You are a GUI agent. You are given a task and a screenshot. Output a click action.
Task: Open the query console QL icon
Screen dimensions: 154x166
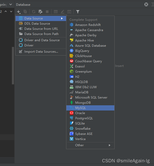tap(69, 12)
